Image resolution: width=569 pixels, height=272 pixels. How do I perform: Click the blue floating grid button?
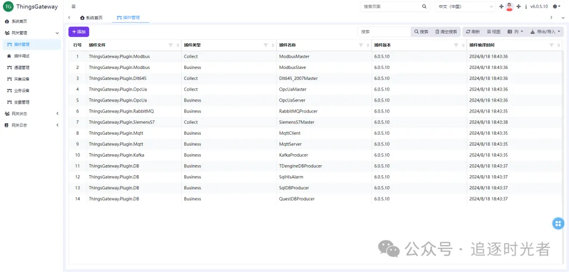coord(558,224)
